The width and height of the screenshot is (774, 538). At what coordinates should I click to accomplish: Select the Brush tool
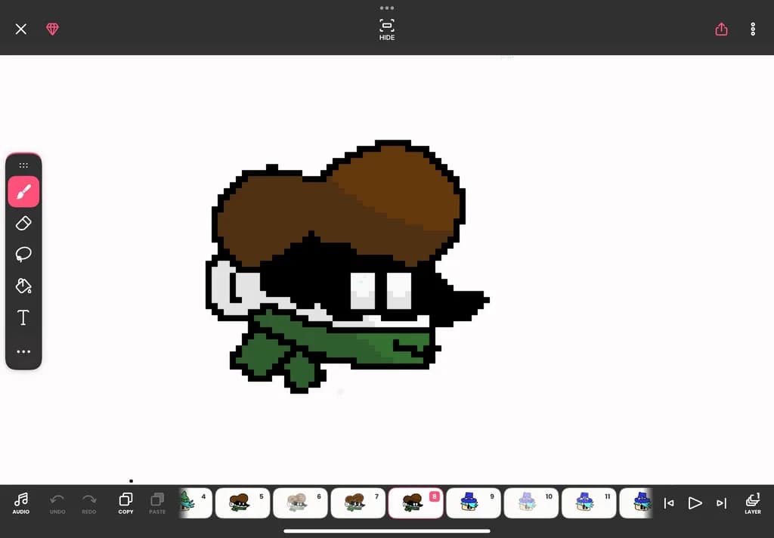23,191
